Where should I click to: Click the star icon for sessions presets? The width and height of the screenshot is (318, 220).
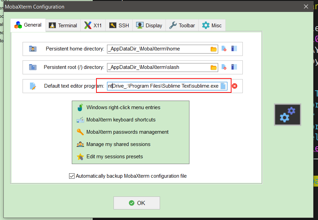pos(80,157)
